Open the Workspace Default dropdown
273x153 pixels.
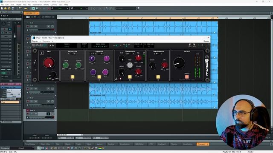tap(22, 148)
